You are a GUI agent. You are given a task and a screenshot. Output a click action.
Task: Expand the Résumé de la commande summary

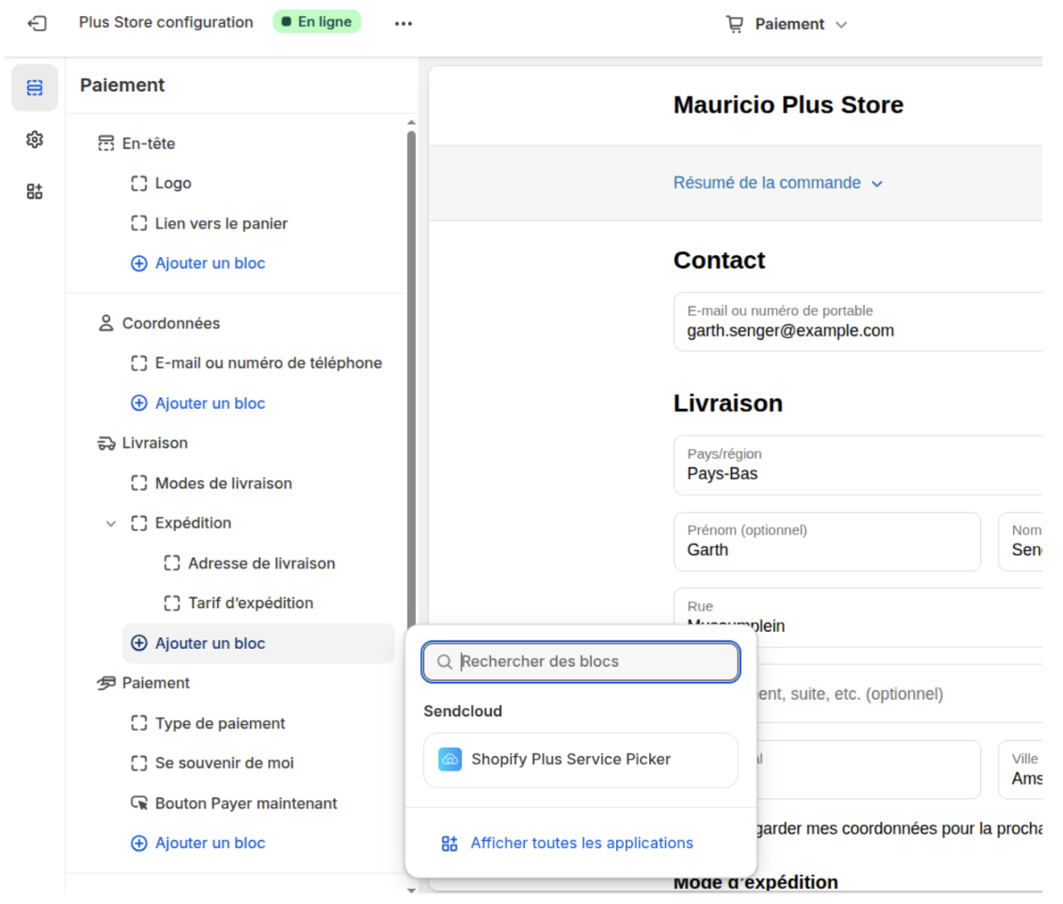click(x=777, y=183)
